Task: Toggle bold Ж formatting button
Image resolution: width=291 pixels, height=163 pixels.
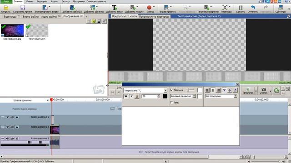Action: [x=126, y=96]
